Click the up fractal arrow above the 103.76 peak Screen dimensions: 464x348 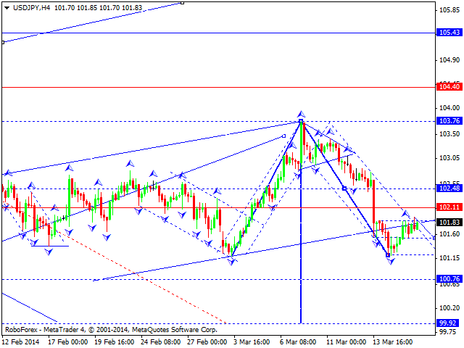(301, 114)
